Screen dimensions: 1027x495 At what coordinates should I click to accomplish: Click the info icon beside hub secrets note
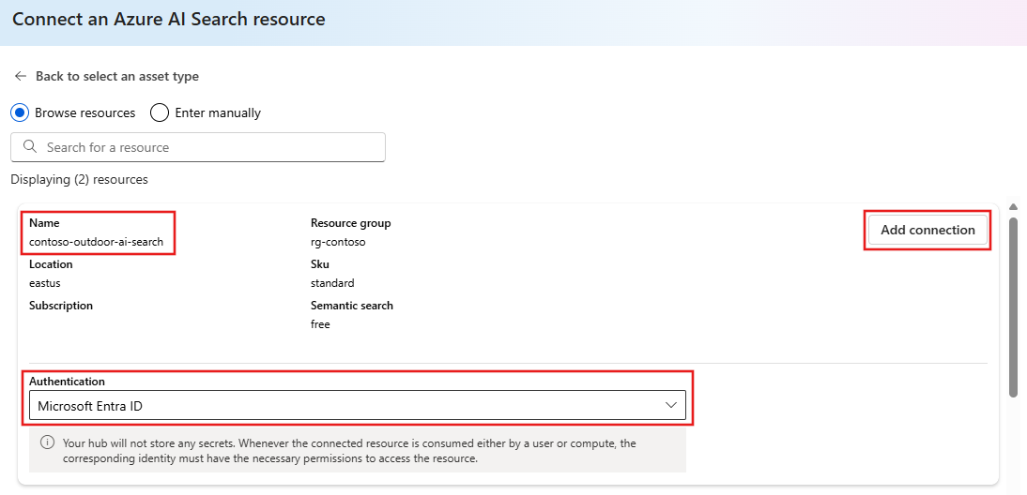(47, 442)
